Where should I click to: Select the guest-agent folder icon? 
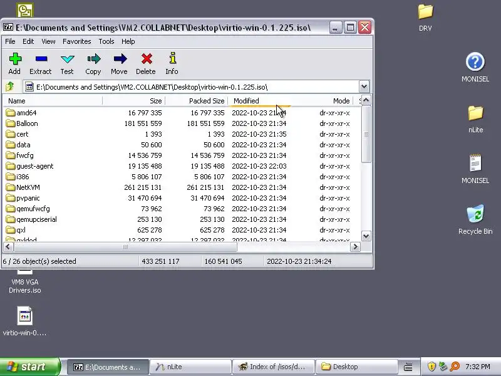11,166
